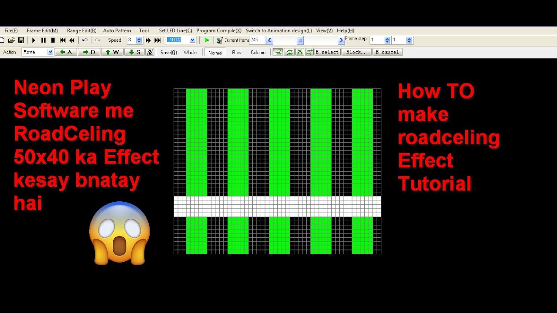Click the B-select button
Viewport: 557px width, 313px height.
pos(327,52)
